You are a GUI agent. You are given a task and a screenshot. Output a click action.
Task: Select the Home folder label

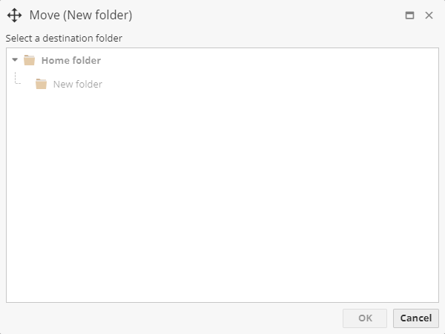pos(70,61)
